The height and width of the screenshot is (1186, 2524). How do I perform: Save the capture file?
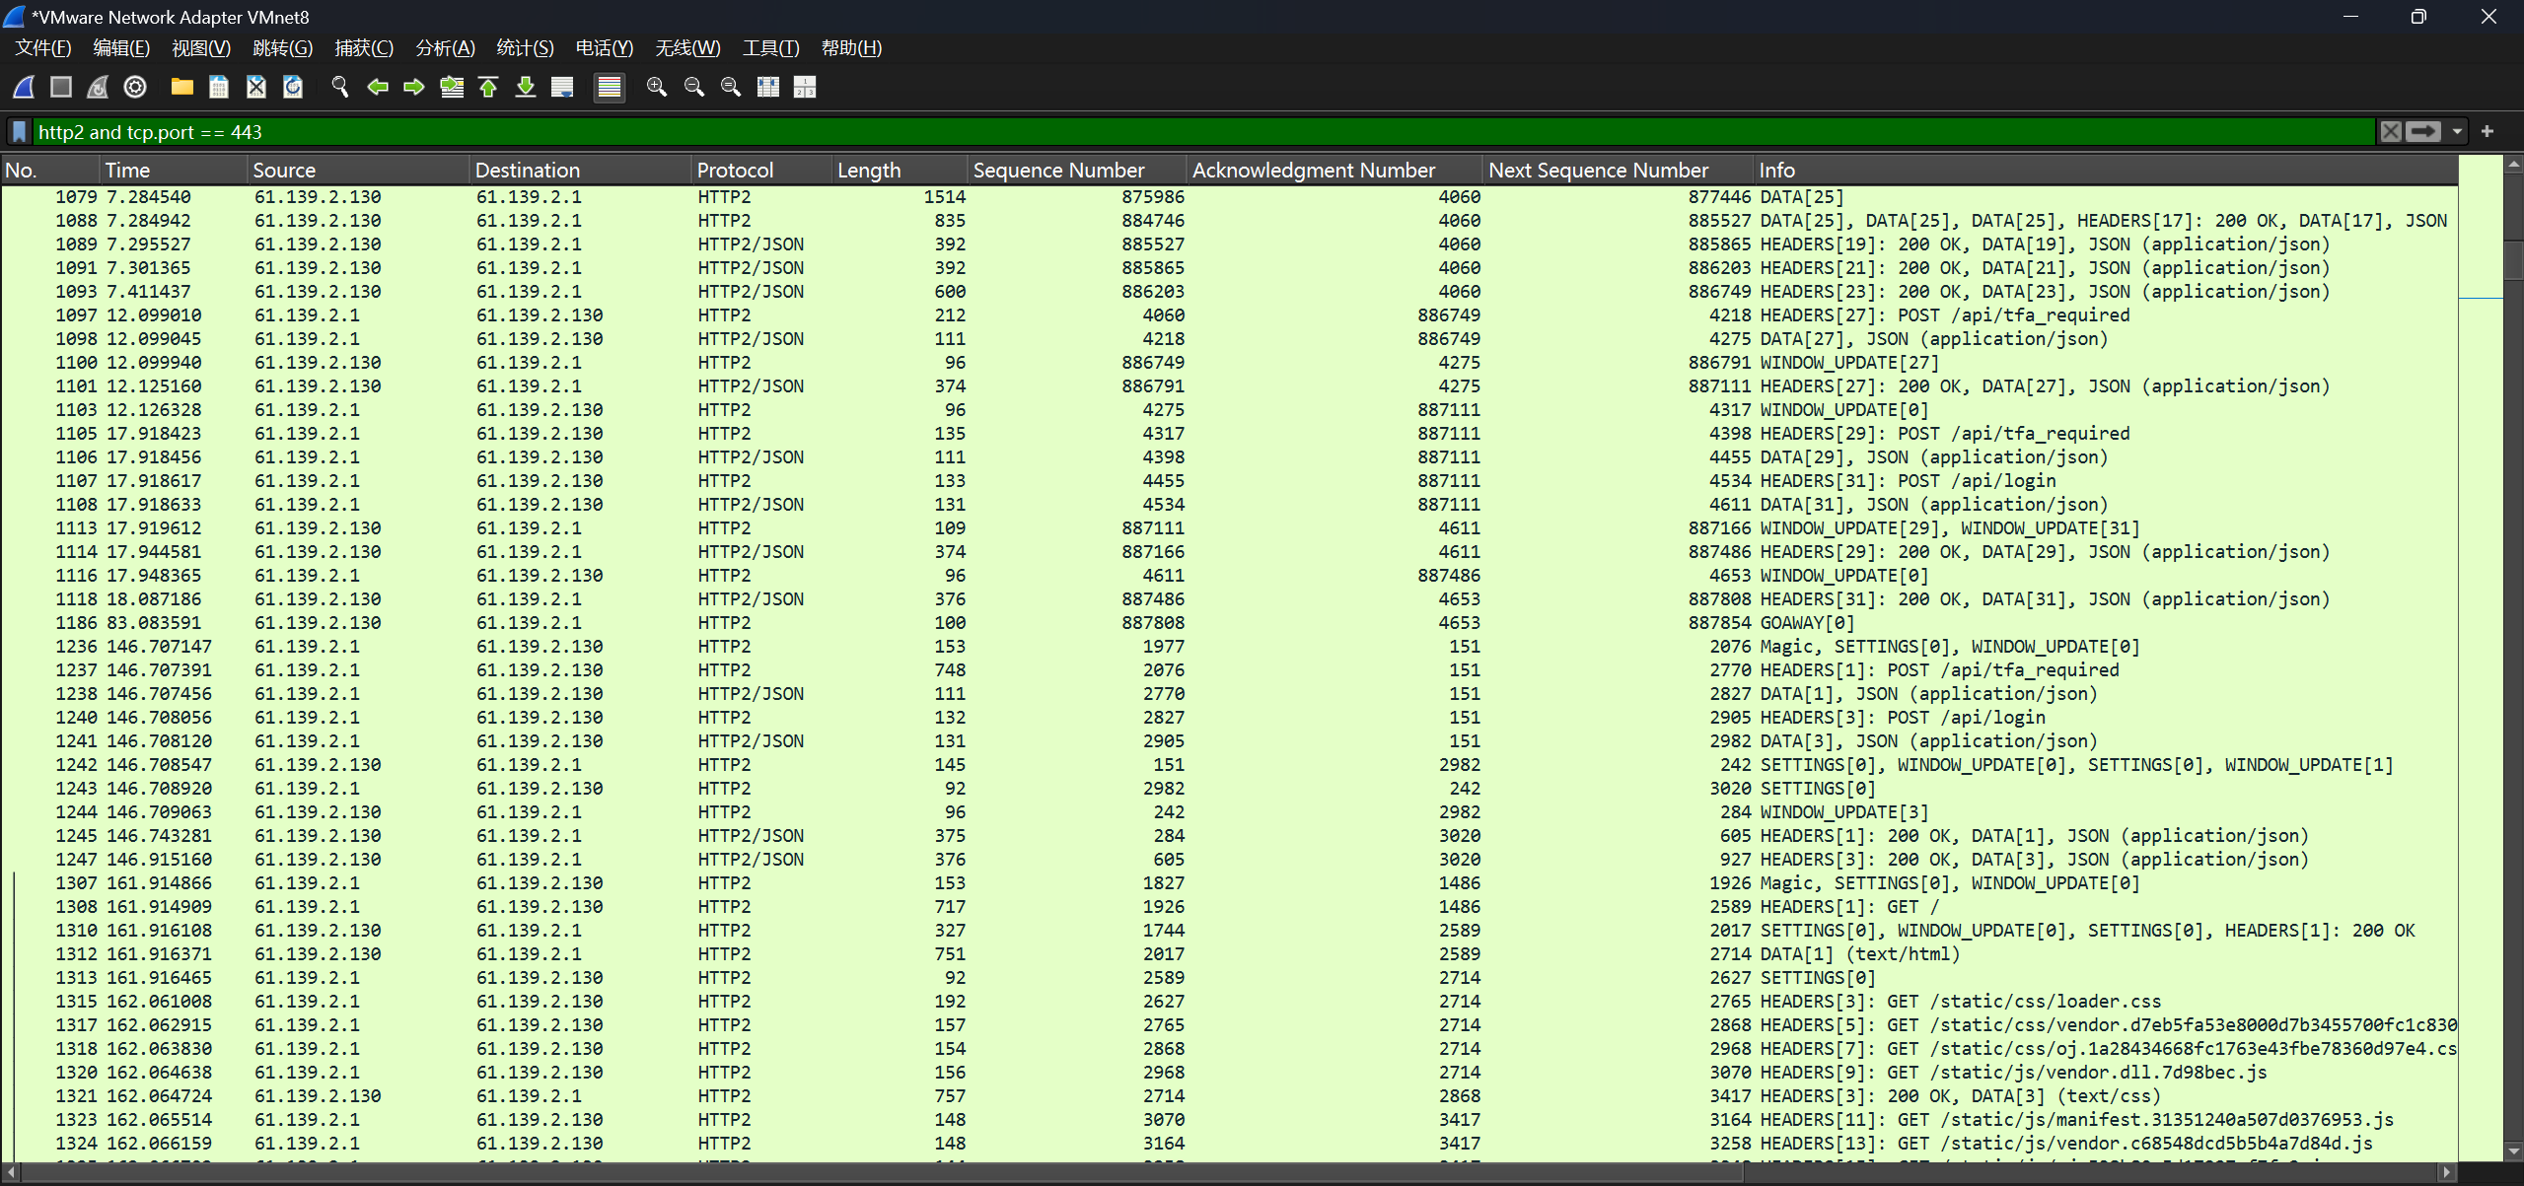(x=219, y=87)
